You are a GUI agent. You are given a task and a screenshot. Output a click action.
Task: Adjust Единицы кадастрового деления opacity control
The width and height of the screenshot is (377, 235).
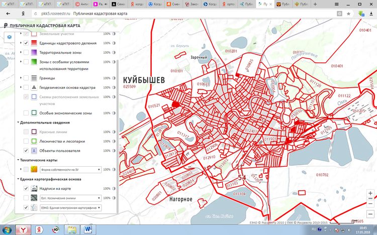(x=114, y=43)
